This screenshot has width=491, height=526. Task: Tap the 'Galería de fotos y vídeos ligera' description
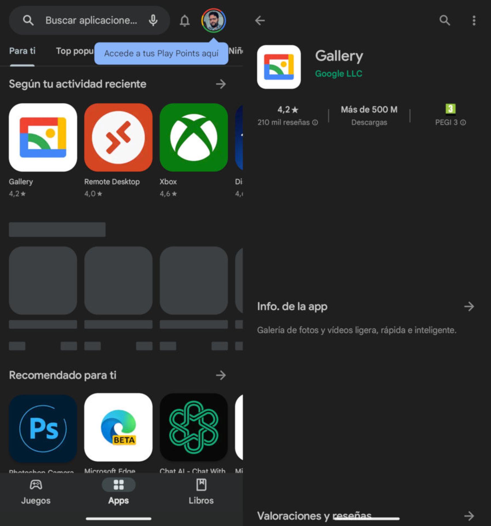(357, 330)
